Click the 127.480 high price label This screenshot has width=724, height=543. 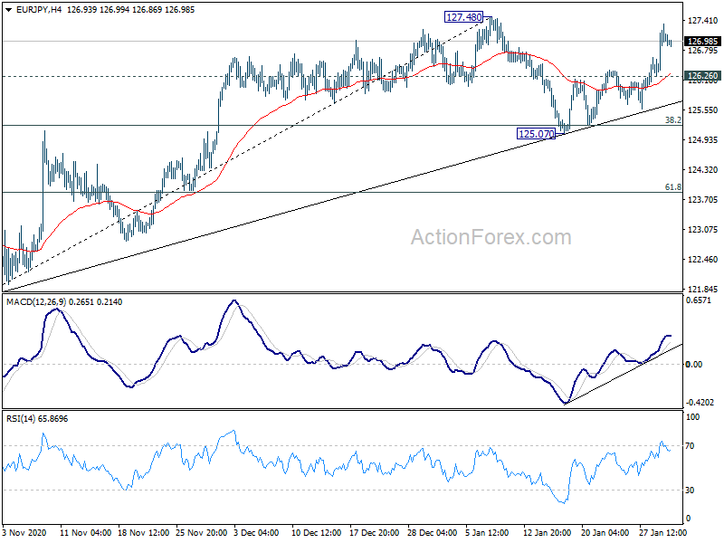click(464, 17)
